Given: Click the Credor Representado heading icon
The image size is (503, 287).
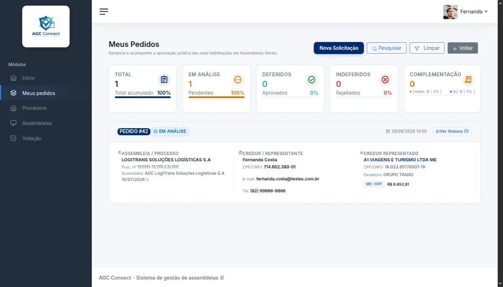Looking at the screenshot, I should (362, 153).
